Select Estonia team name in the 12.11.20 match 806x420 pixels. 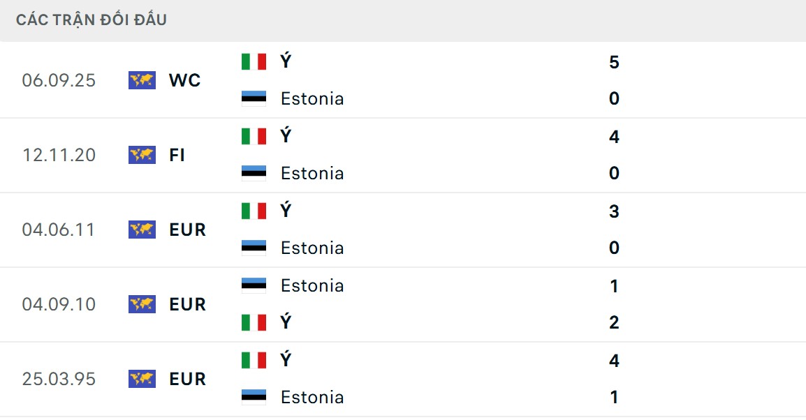click(312, 173)
